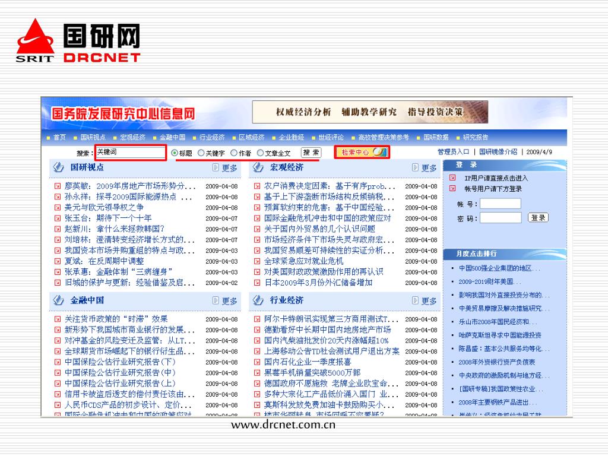
Task: Click red arrow icon beside 国内石化企业一季度报喜
Action: click(x=257, y=362)
